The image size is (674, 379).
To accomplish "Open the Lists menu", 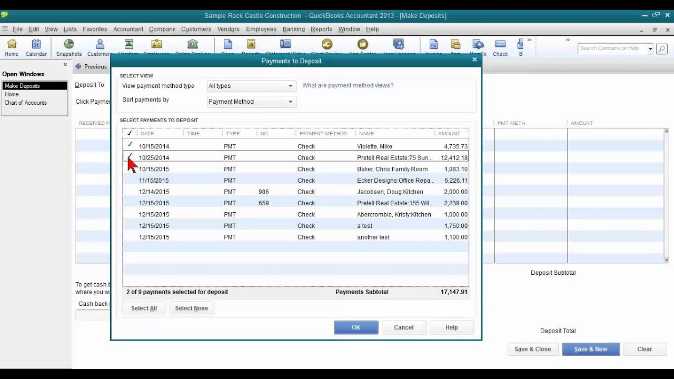I will pos(70,29).
